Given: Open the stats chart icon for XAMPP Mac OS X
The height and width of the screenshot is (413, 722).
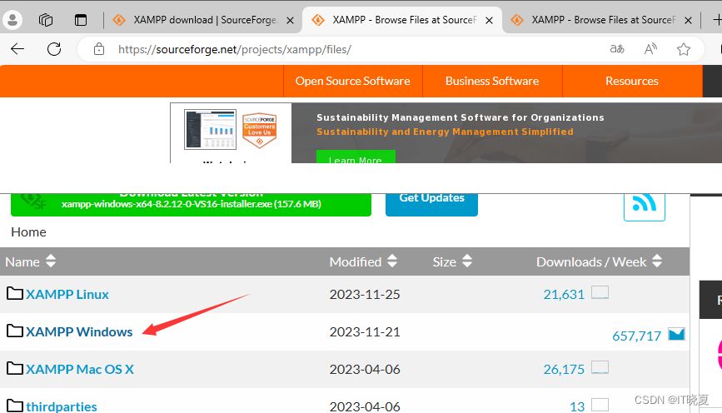Looking at the screenshot, I should 600,367.
